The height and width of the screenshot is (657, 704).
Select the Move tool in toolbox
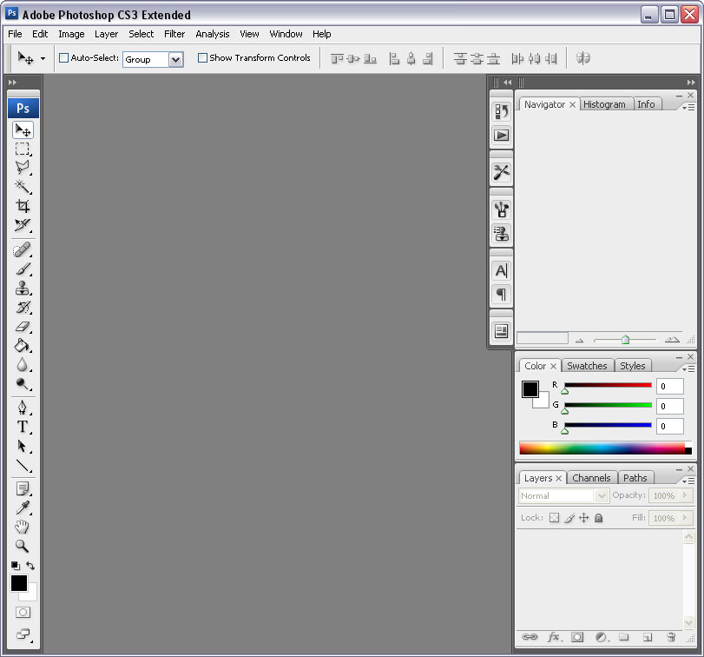pyautogui.click(x=23, y=129)
